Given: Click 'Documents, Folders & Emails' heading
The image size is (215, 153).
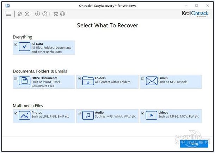Looking at the screenshot, I should click(40, 71).
